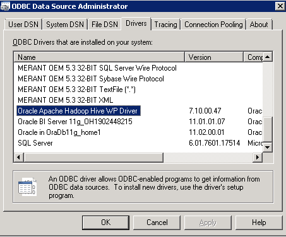Open the File DSN tab
The height and width of the screenshot is (237, 286).
click(105, 25)
